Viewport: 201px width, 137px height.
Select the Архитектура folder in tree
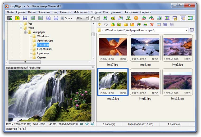[x=45, y=40]
